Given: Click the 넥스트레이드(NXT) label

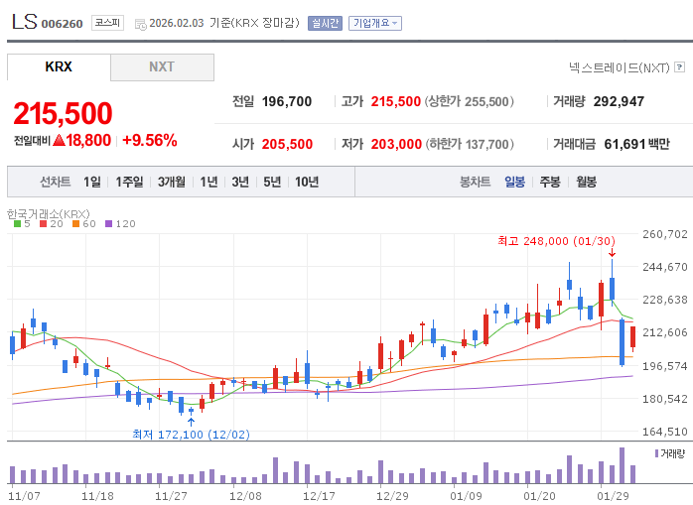Looking at the screenshot, I should click(x=620, y=67).
